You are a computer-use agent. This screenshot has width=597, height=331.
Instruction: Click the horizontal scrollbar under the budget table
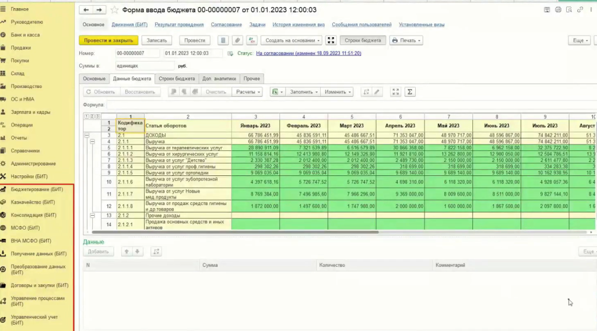click(235, 232)
